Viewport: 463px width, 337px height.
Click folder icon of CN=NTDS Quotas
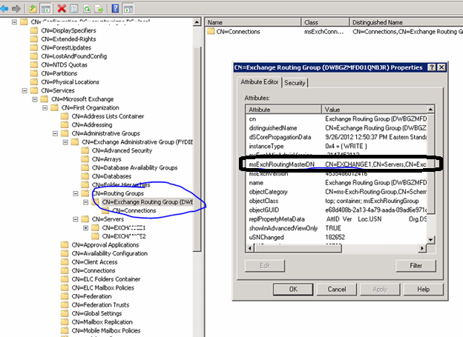pyautogui.click(x=34, y=64)
